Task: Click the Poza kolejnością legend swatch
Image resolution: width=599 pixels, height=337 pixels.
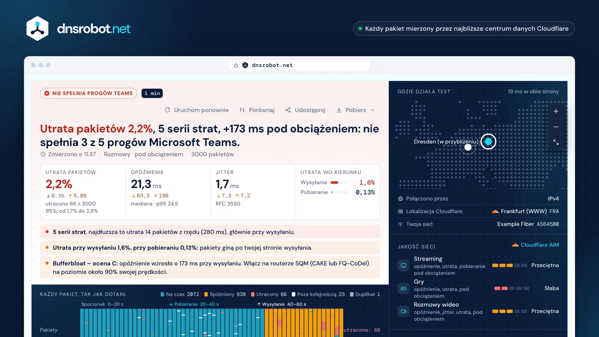Action: 294,294
